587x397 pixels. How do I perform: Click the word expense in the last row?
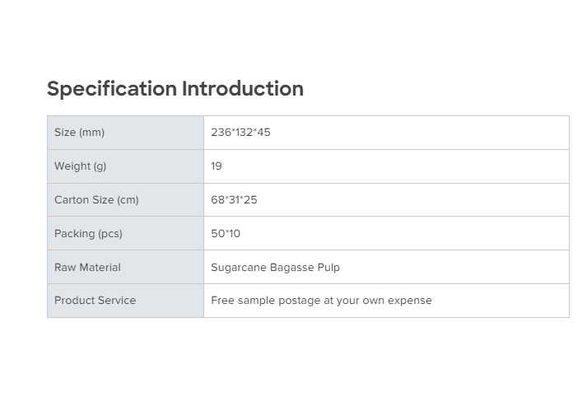pyautogui.click(x=410, y=301)
